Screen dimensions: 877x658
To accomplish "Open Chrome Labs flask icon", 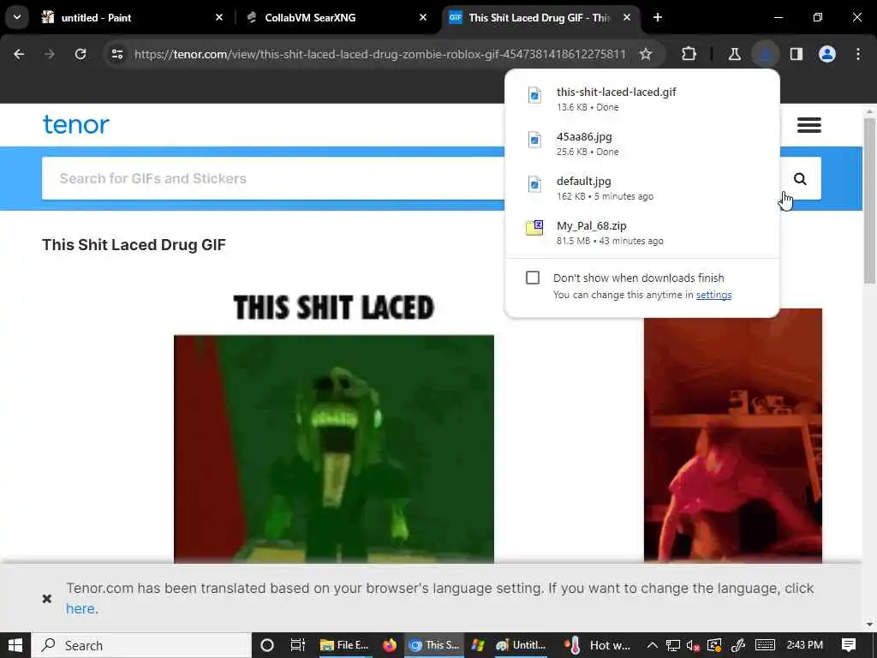I will [x=734, y=54].
